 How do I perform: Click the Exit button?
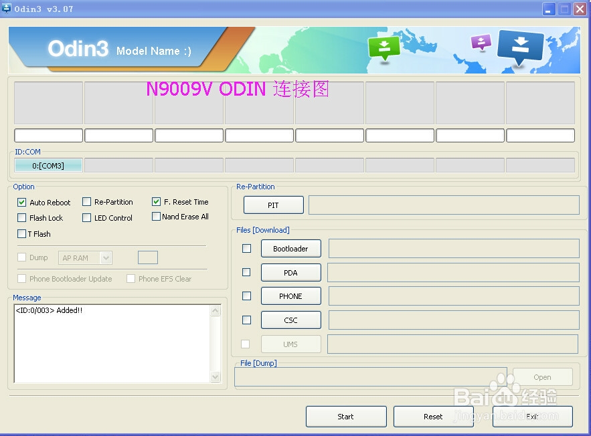533,417
